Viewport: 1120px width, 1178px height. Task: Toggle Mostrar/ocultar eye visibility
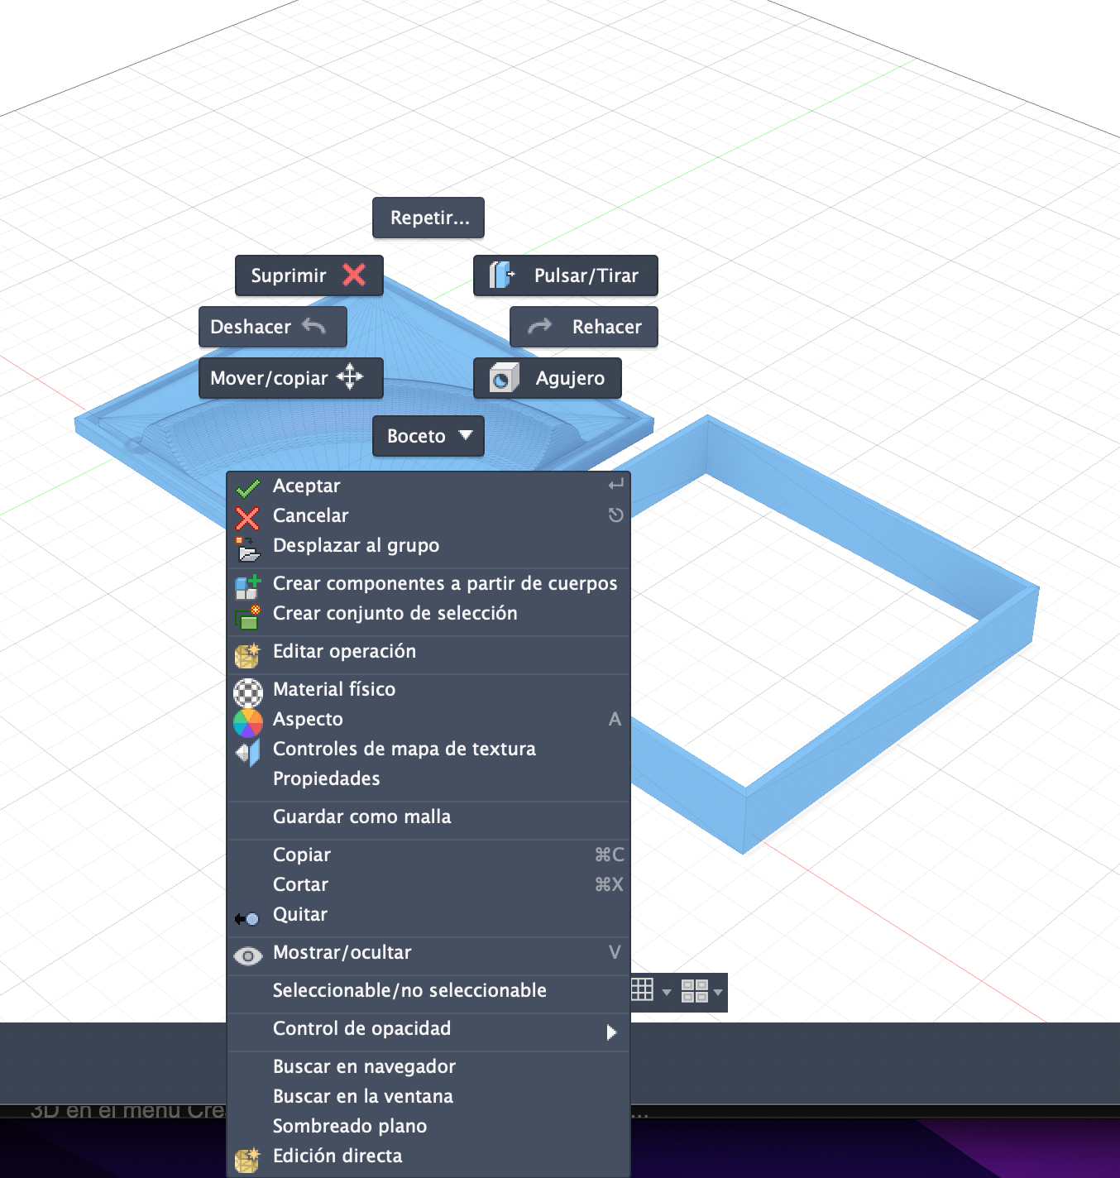click(247, 954)
